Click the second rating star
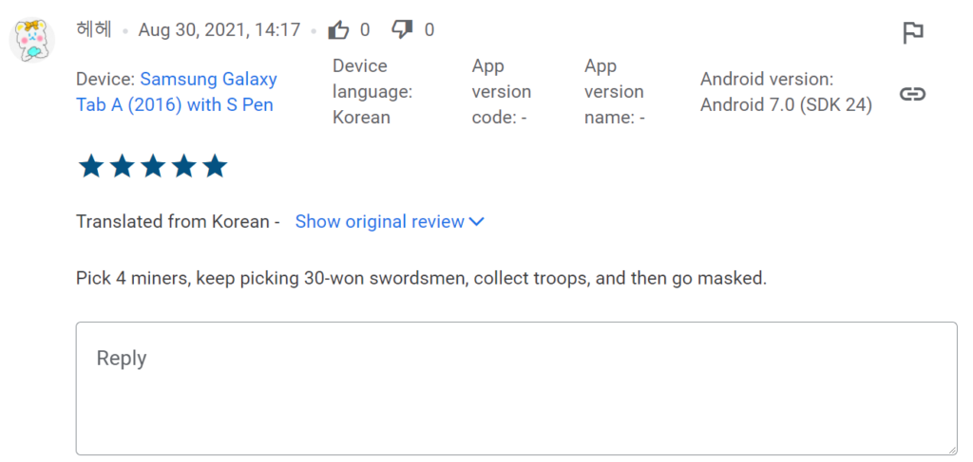Viewport: 973px width, 462px height. click(x=123, y=167)
